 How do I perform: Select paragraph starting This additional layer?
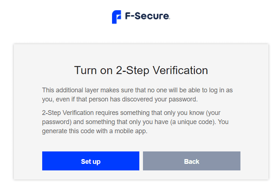(137, 95)
